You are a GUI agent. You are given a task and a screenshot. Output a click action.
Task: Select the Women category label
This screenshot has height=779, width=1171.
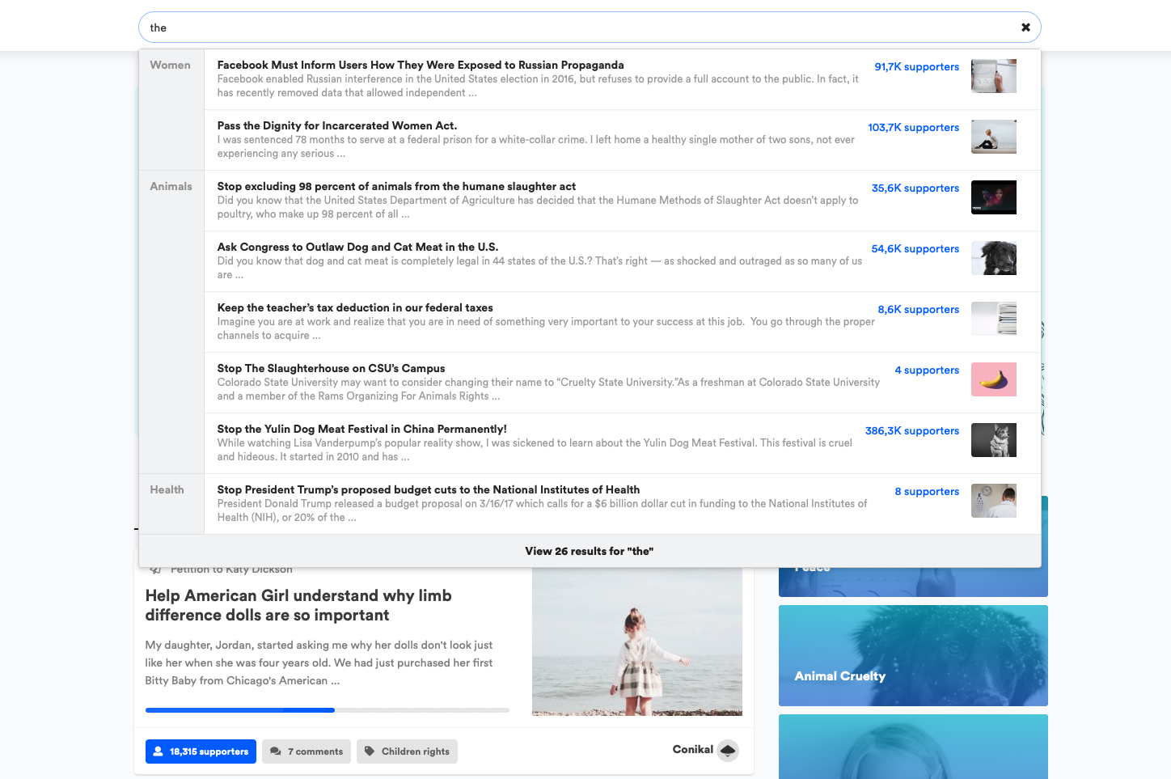tap(170, 65)
